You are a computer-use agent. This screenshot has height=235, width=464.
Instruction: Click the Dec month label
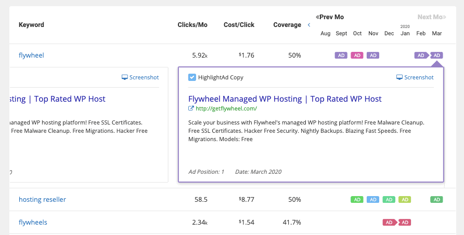point(389,33)
